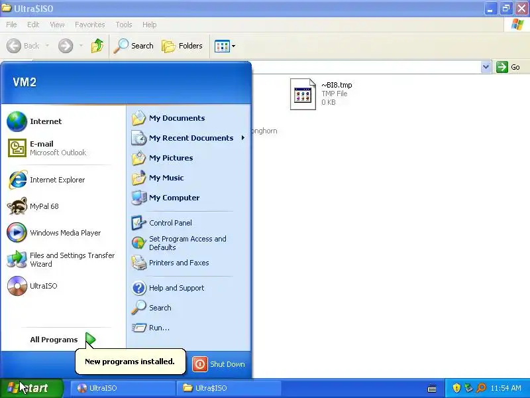
Task: Click the system clock 11:54 AM
Action: [505, 388]
